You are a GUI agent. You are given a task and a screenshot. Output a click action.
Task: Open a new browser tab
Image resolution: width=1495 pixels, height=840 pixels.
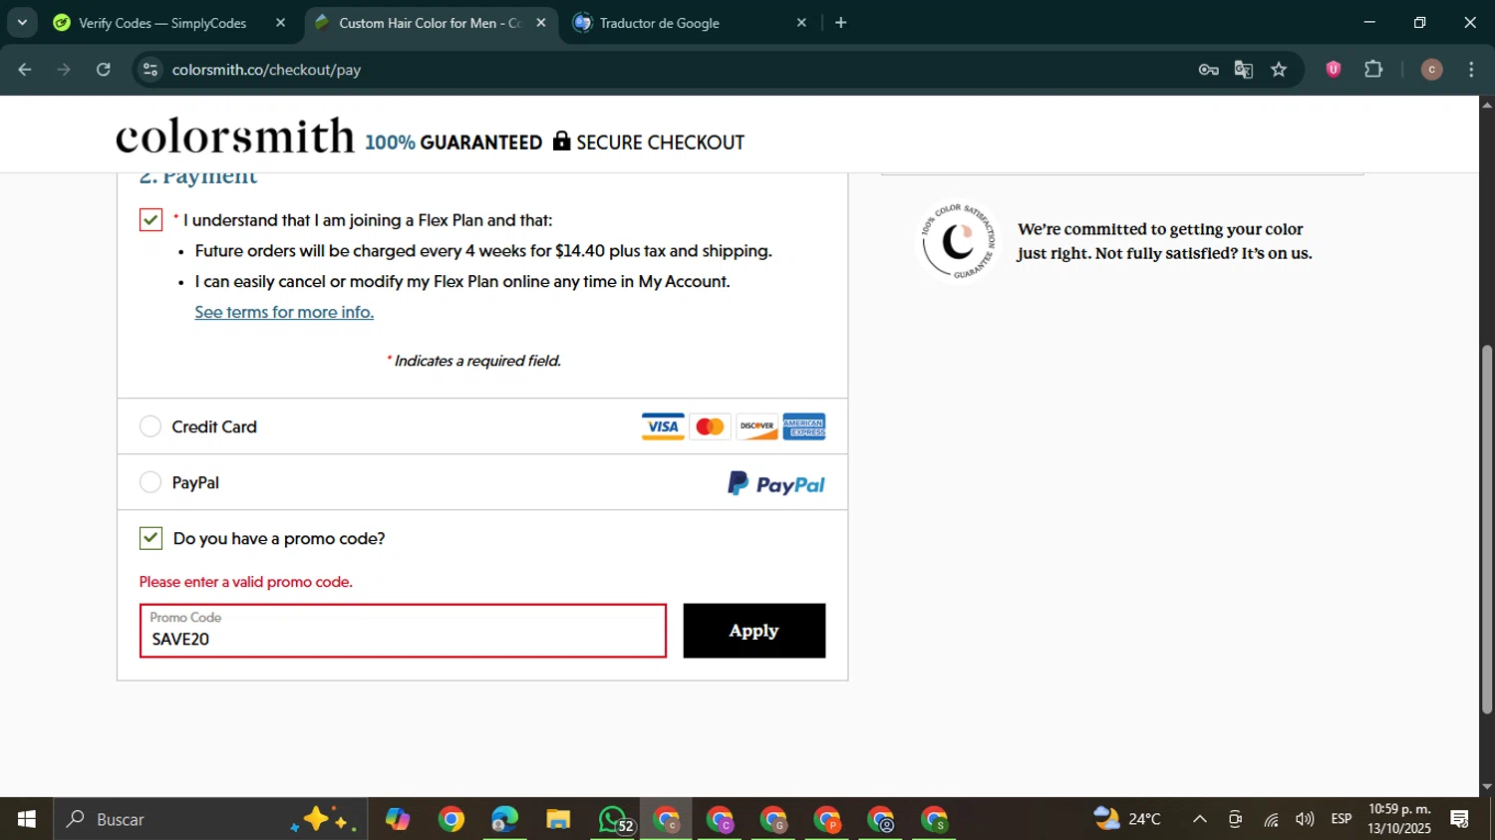pos(841,23)
